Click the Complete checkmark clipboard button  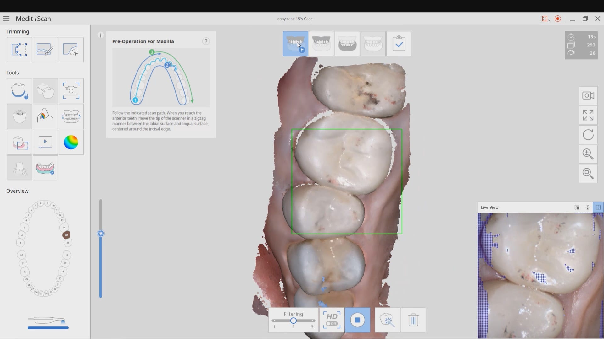pos(399,44)
